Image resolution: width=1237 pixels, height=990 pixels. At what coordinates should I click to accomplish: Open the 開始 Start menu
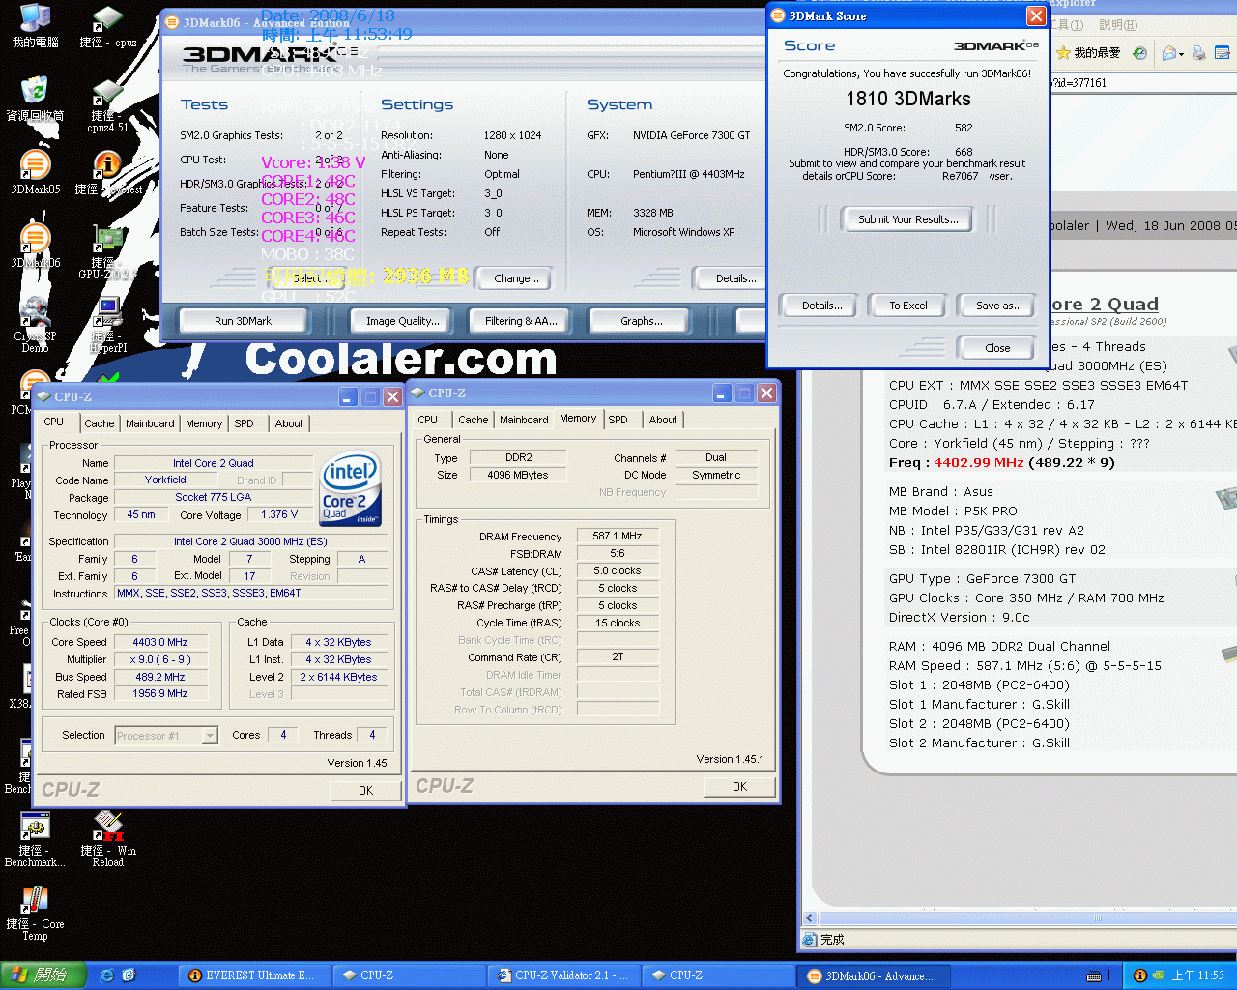pos(43,975)
